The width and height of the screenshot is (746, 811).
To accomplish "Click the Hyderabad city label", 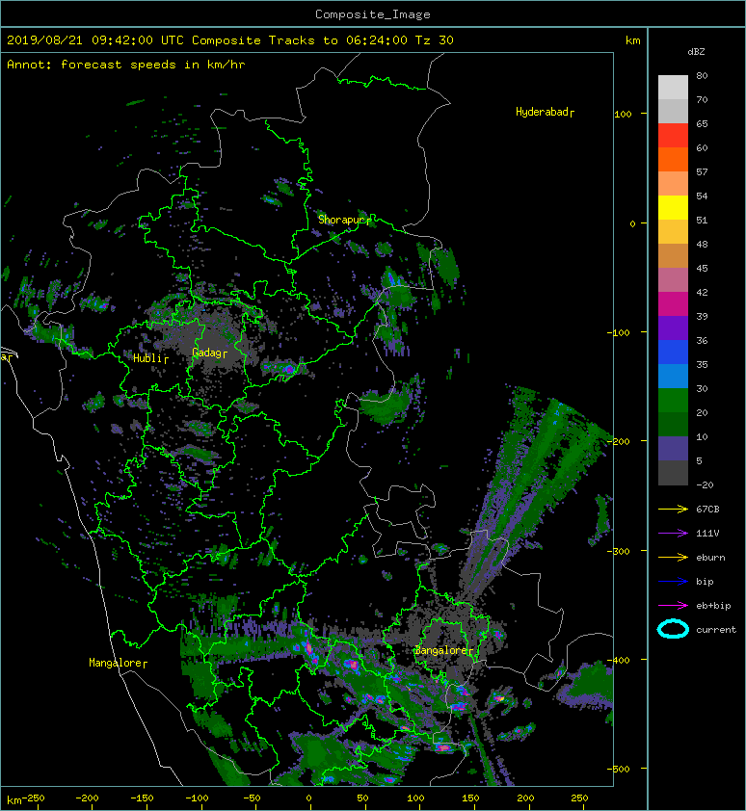I will pyautogui.click(x=545, y=113).
